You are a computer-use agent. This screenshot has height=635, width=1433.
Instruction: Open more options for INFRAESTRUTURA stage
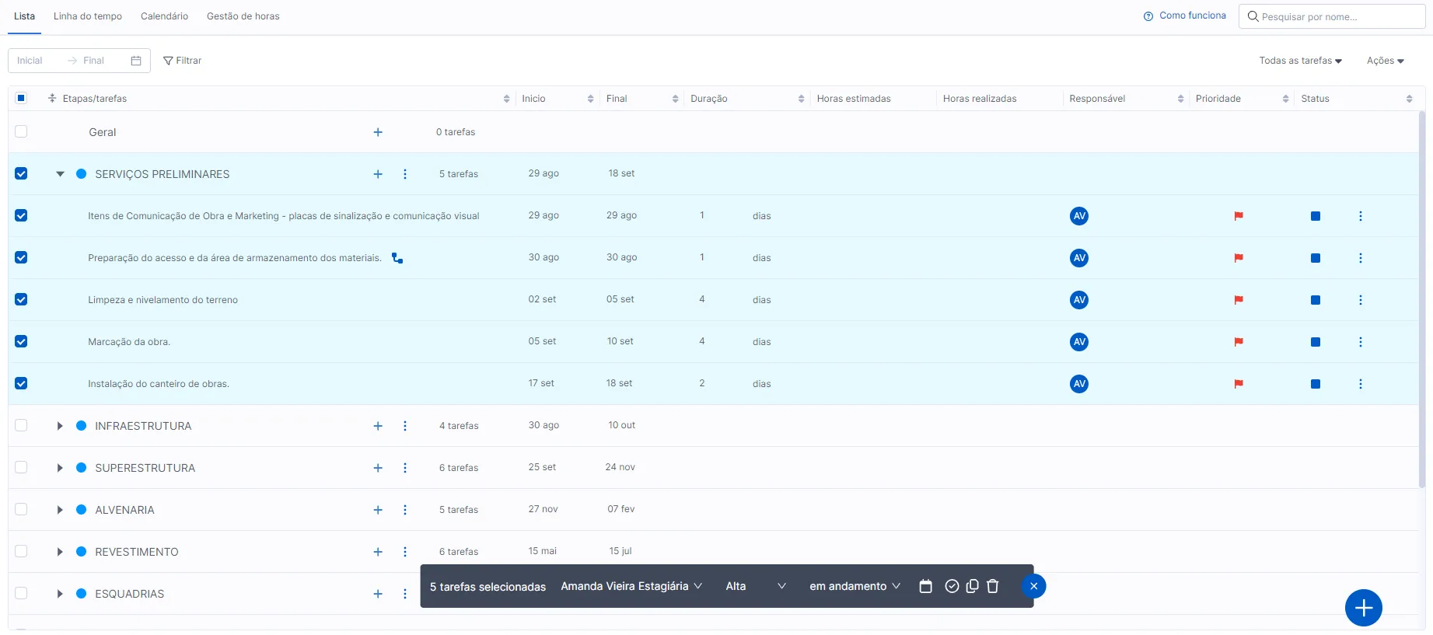(405, 426)
